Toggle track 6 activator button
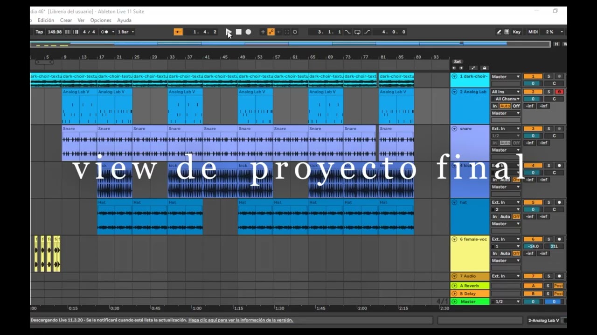The image size is (597, 335). click(x=533, y=239)
